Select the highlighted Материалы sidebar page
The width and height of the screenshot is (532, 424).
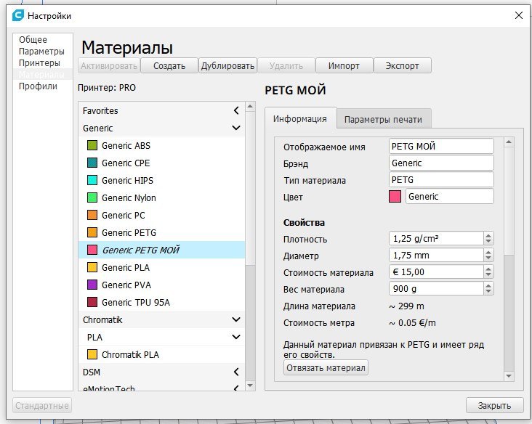click(x=43, y=74)
